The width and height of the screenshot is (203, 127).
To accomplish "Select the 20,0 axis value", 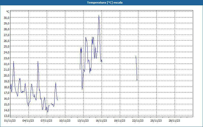I will point(7,75).
